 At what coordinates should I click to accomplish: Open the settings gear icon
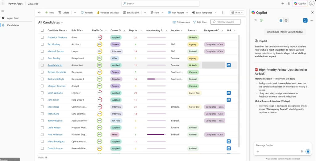289,3
